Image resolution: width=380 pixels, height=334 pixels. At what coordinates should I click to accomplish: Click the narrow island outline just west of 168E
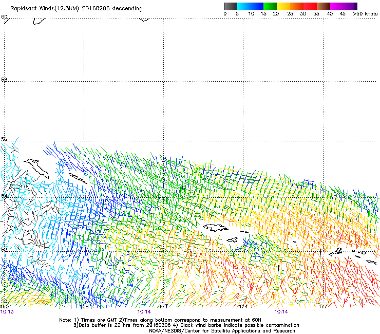[78, 178]
